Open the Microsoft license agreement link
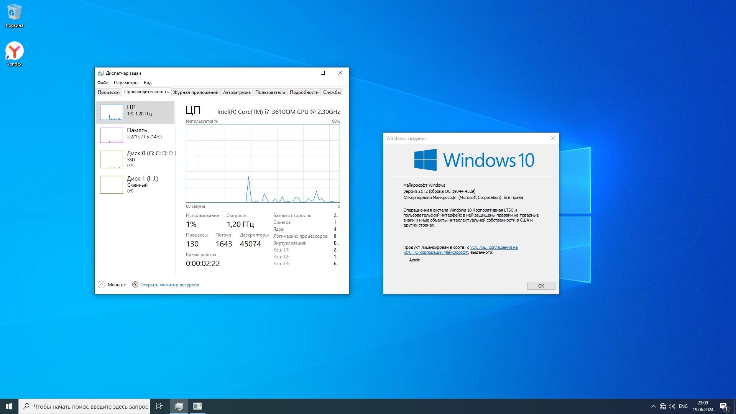The height and width of the screenshot is (414, 736). [x=493, y=248]
